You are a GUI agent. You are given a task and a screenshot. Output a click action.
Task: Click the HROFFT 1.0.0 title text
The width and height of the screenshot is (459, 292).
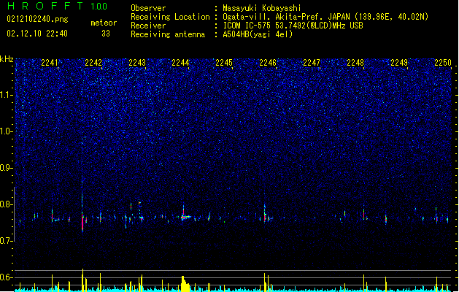tap(58, 6)
